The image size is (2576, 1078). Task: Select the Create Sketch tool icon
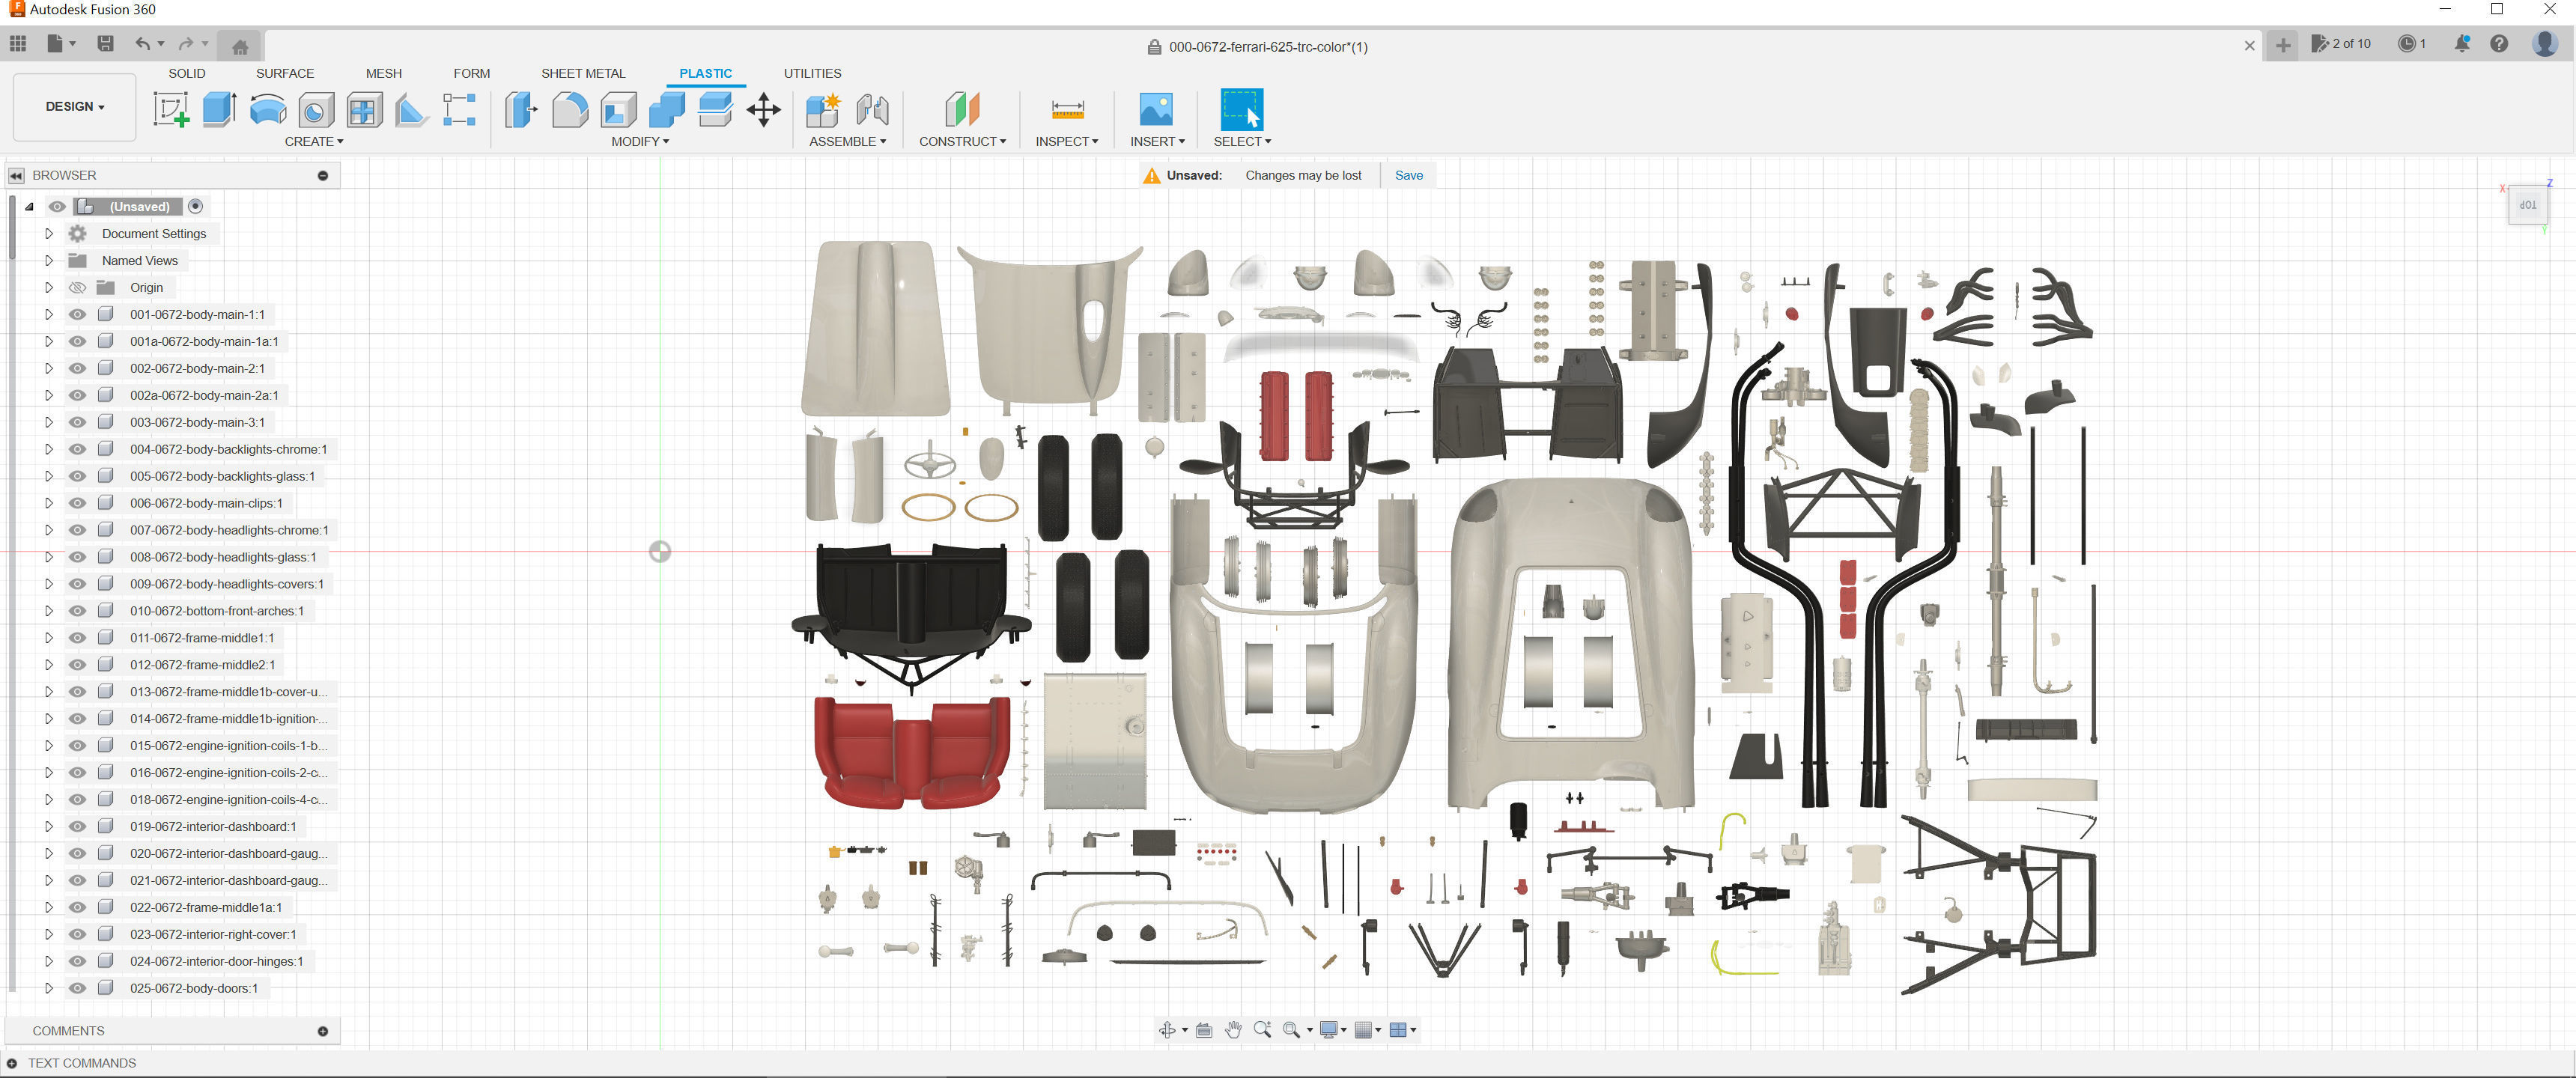click(x=170, y=109)
